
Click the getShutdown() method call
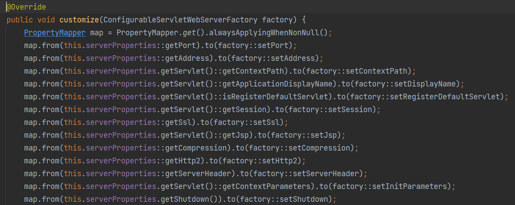(x=190, y=199)
